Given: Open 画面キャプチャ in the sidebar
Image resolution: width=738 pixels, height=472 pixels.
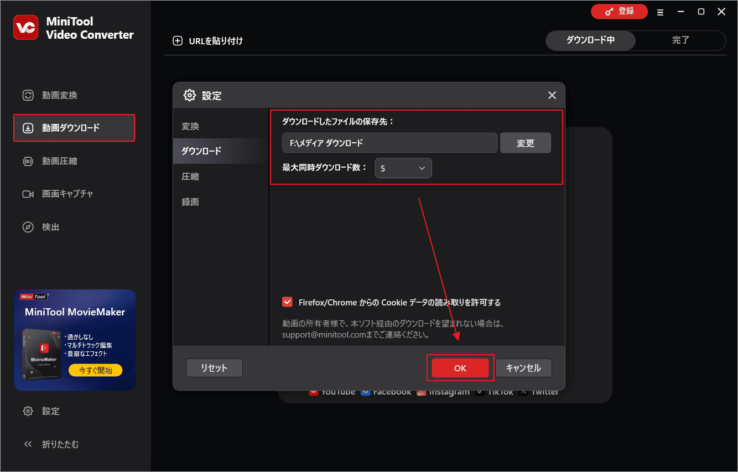Looking at the screenshot, I should [75, 194].
